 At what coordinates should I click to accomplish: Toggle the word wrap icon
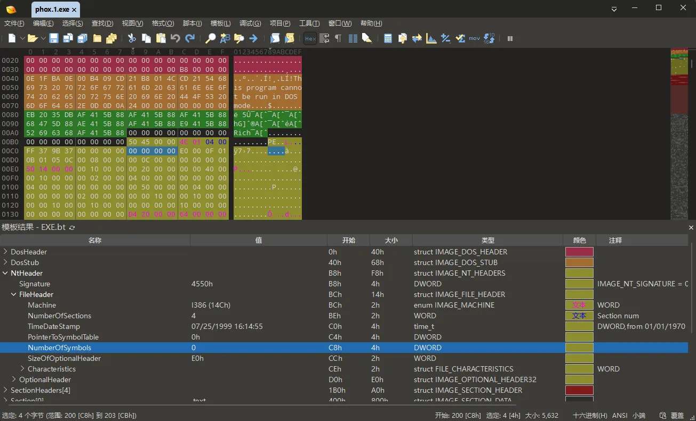pyautogui.click(x=324, y=38)
